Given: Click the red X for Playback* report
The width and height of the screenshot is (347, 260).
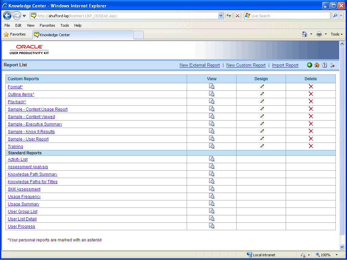Looking at the screenshot, I should pos(311,102).
